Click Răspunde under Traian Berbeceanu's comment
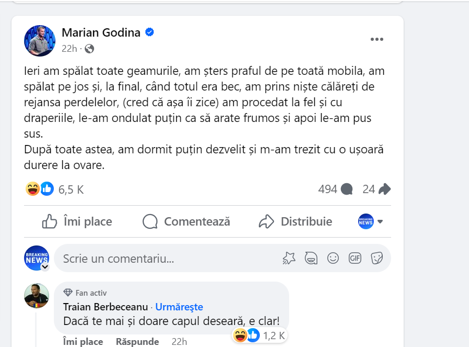Image resolution: width=469 pixels, height=347 pixels. click(x=137, y=341)
